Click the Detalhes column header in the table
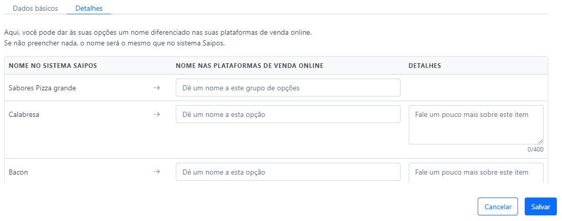 (x=425, y=66)
